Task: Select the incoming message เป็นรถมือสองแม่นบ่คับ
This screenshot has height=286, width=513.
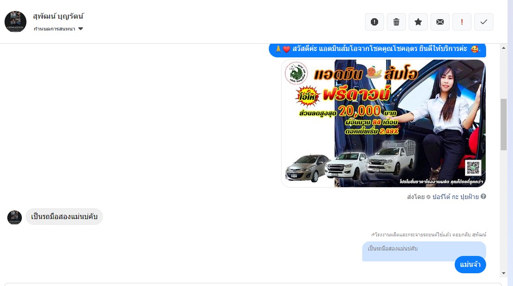Action: [x=64, y=217]
